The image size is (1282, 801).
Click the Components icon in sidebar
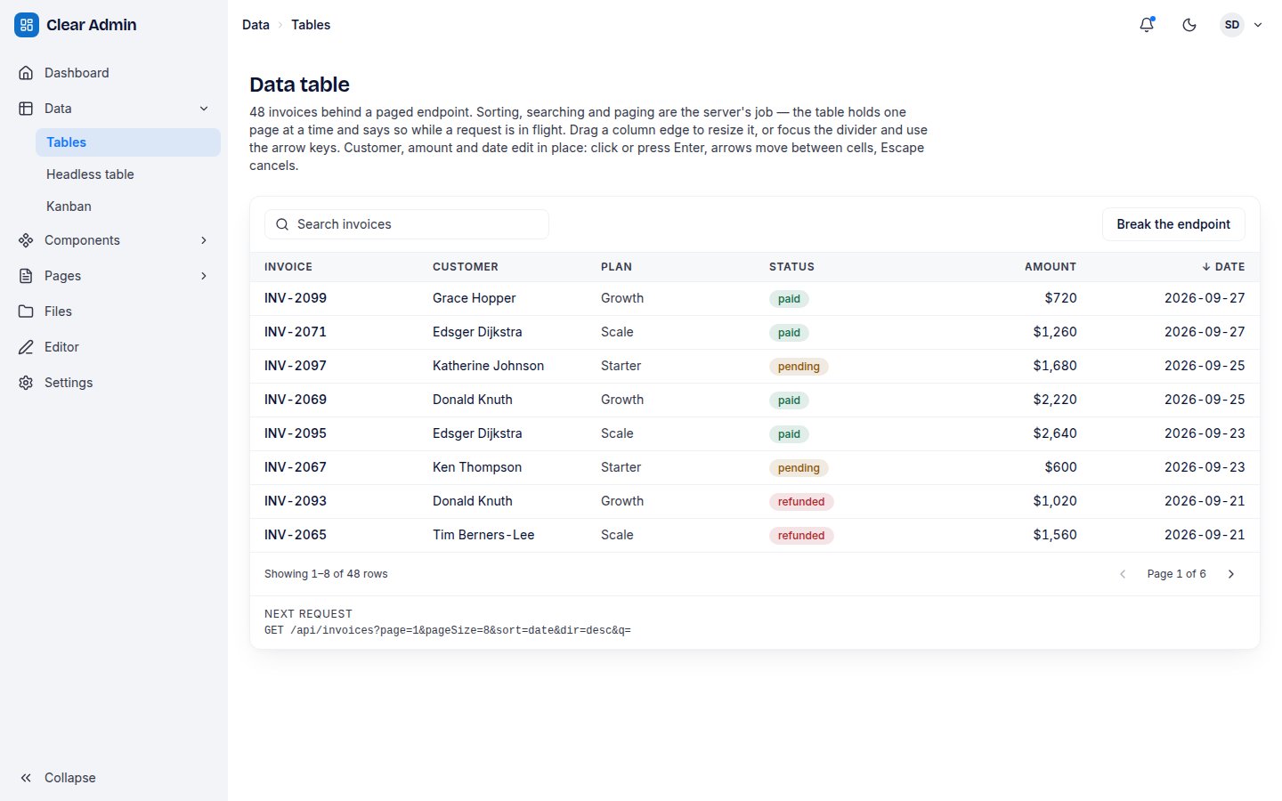(26, 240)
